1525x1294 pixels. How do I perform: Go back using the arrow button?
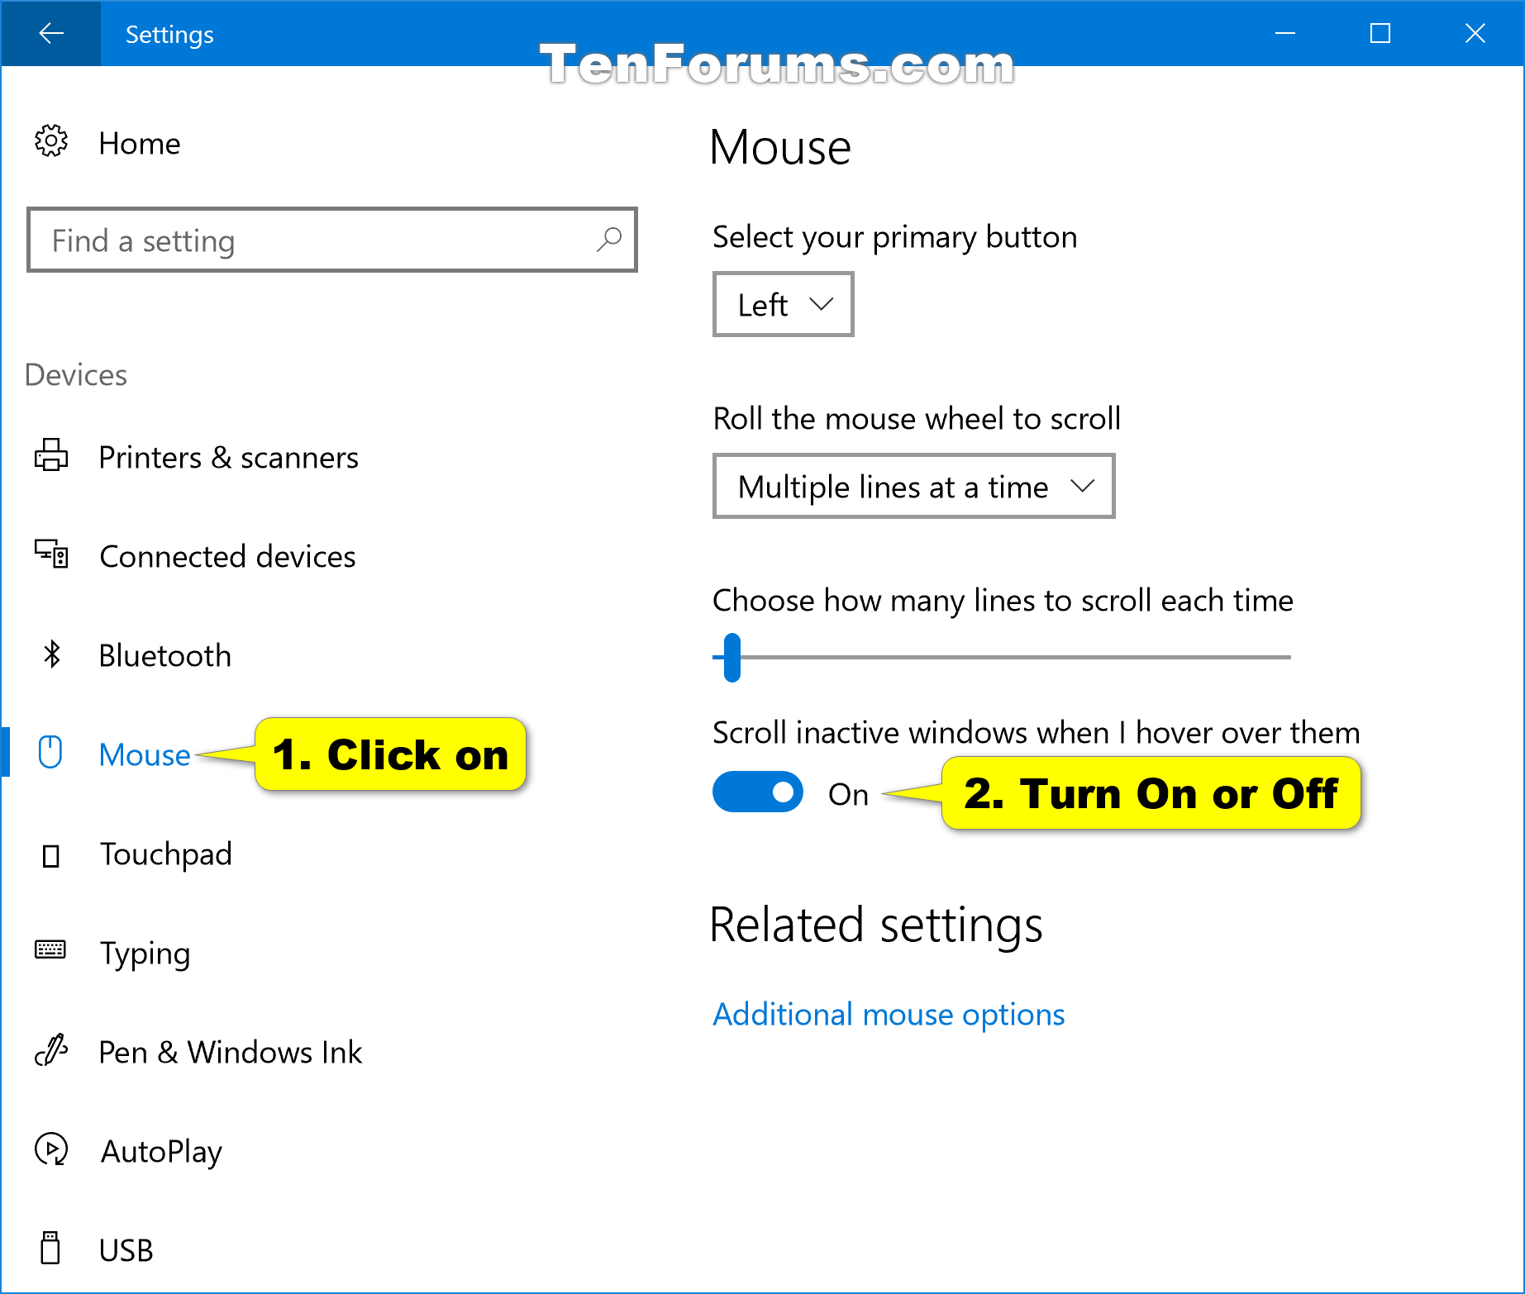[x=50, y=34]
